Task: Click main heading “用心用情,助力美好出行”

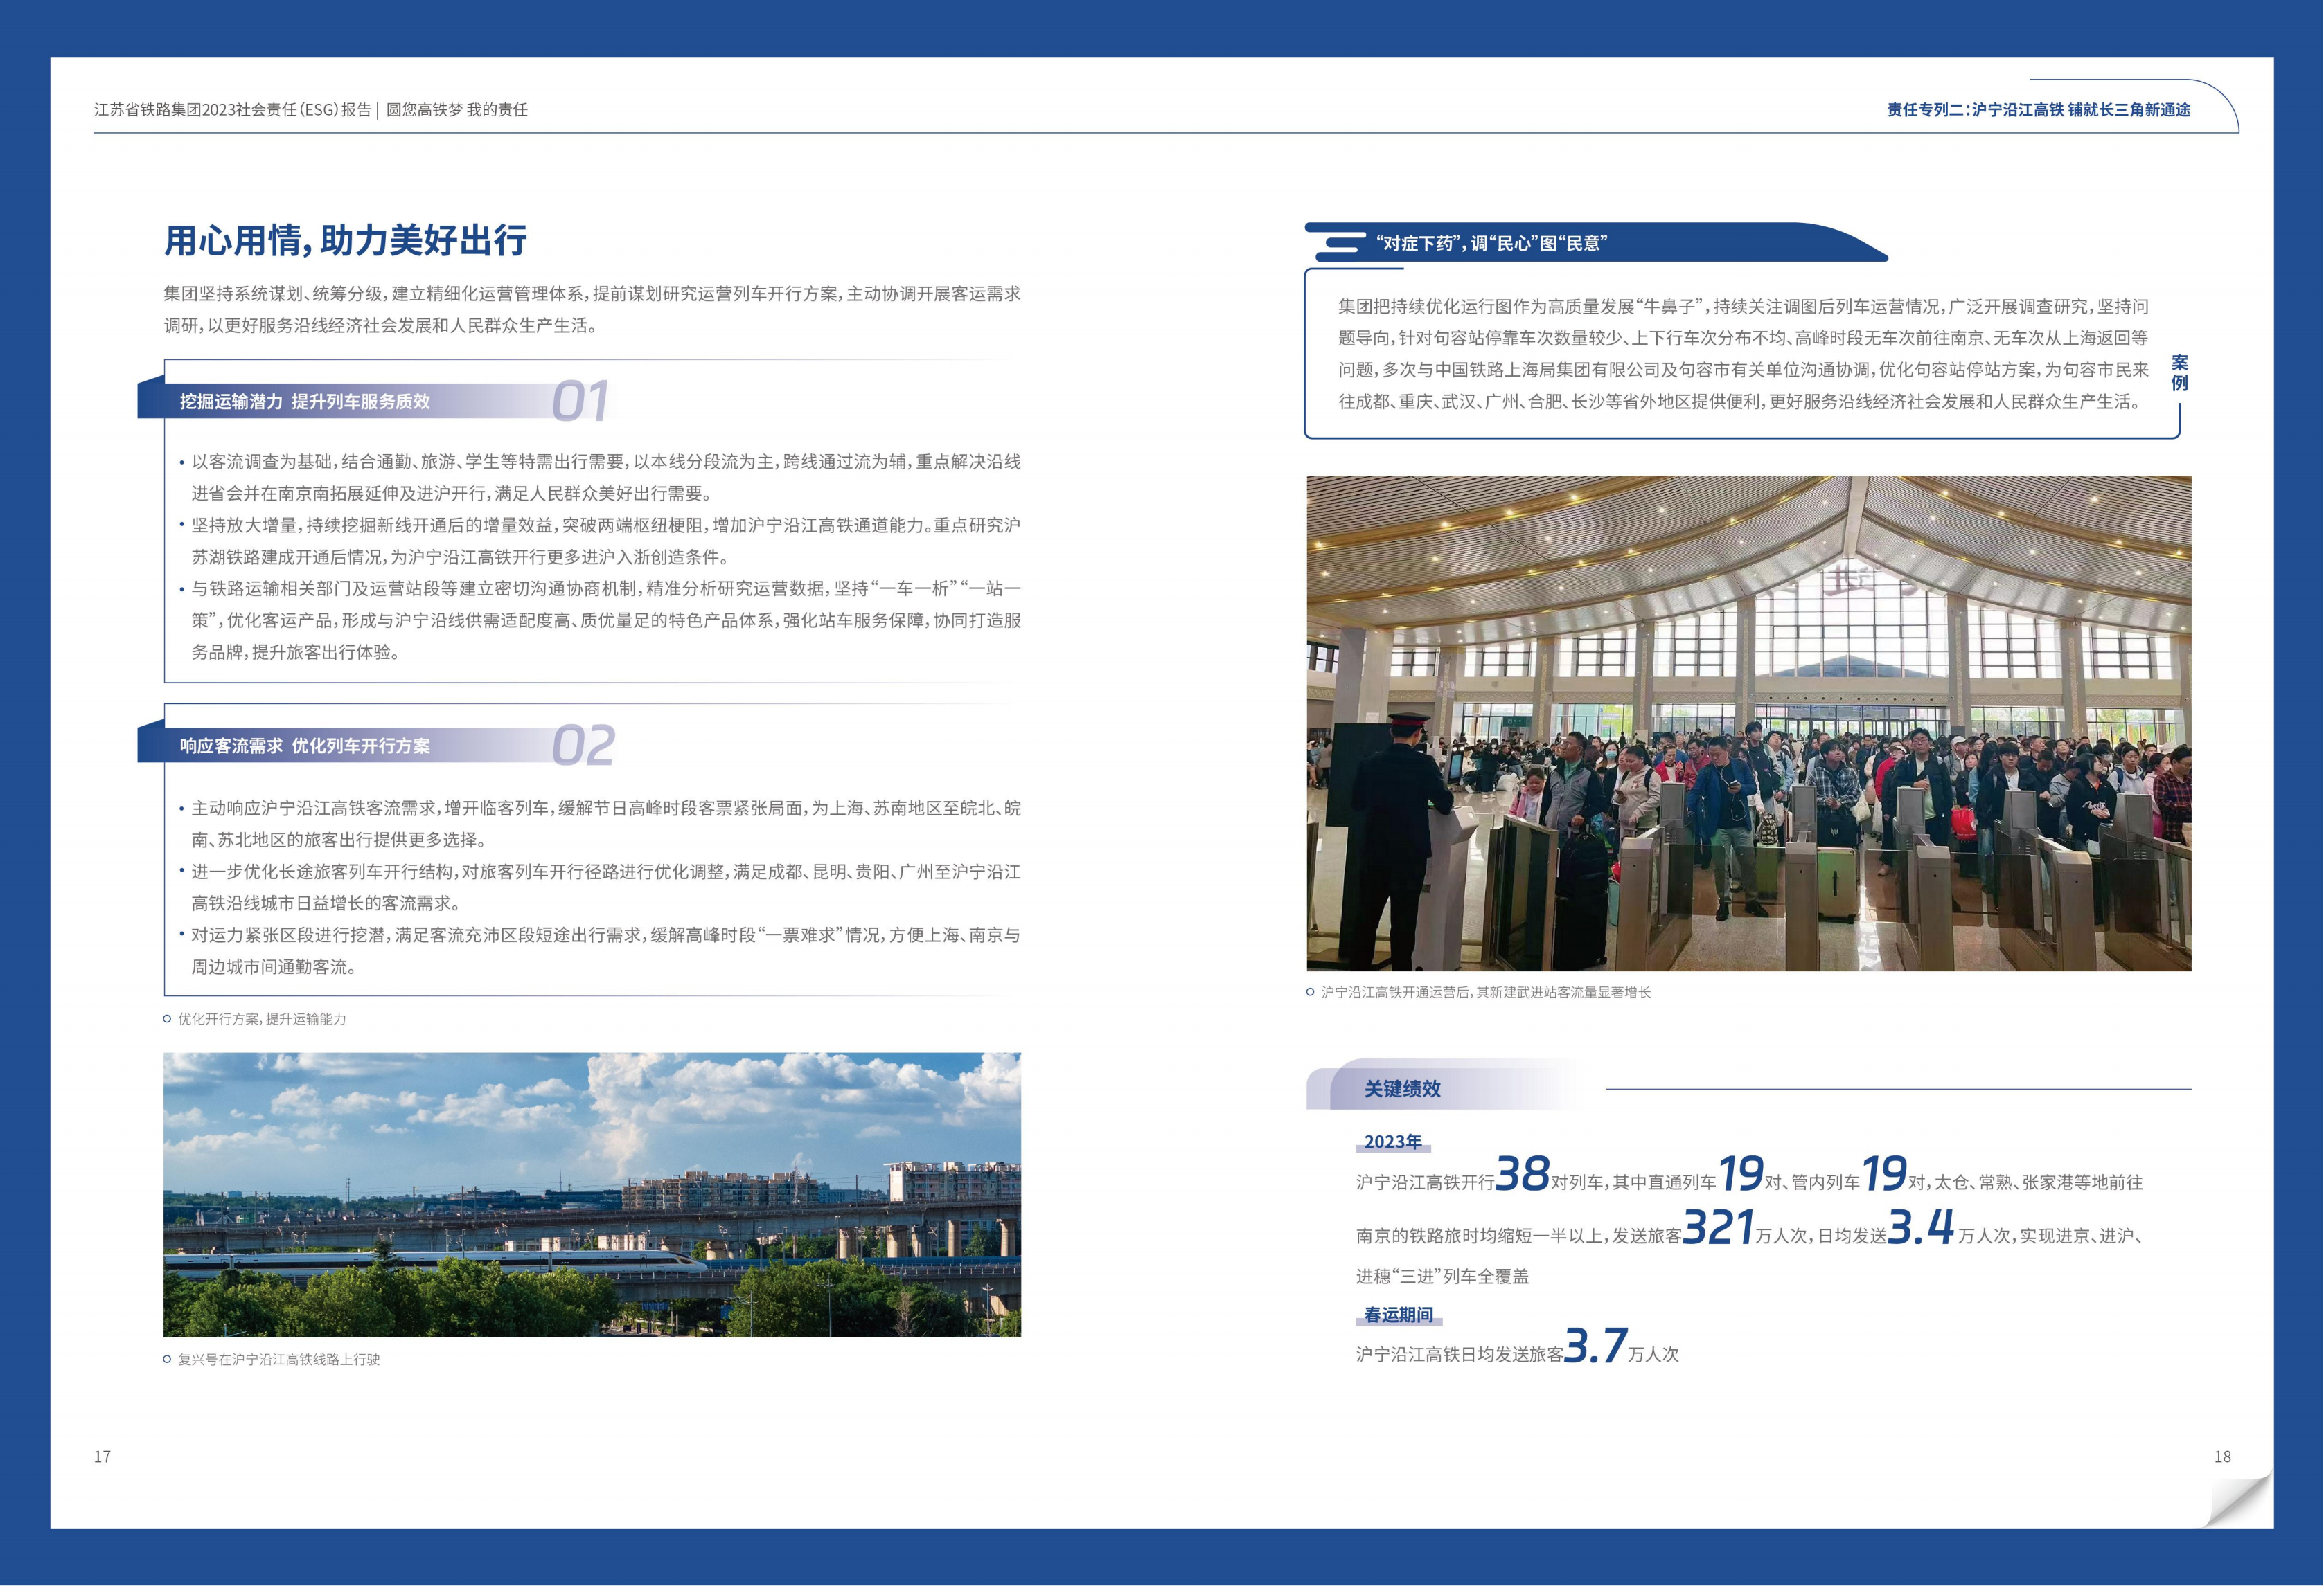Action: [x=345, y=241]
